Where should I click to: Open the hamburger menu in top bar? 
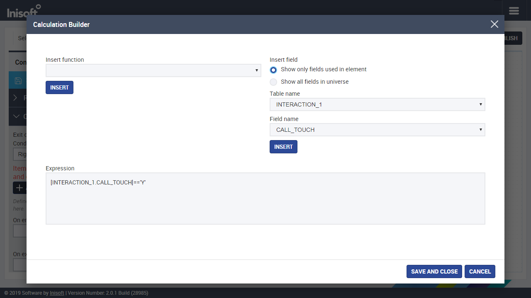[514, 10]
